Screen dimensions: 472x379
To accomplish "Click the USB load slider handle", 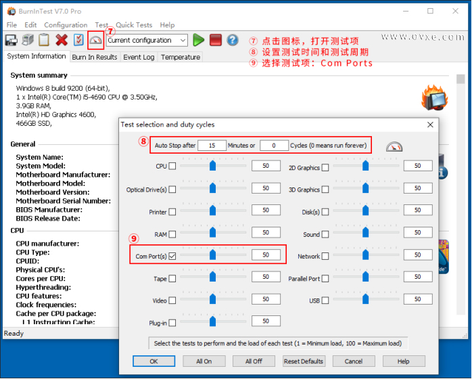I will tap(365, 299).
